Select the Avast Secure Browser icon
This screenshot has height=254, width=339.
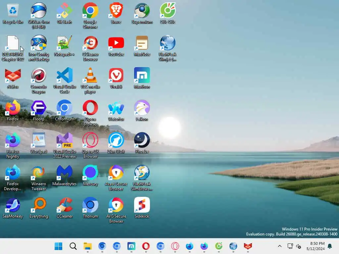(x=116, y=178)
